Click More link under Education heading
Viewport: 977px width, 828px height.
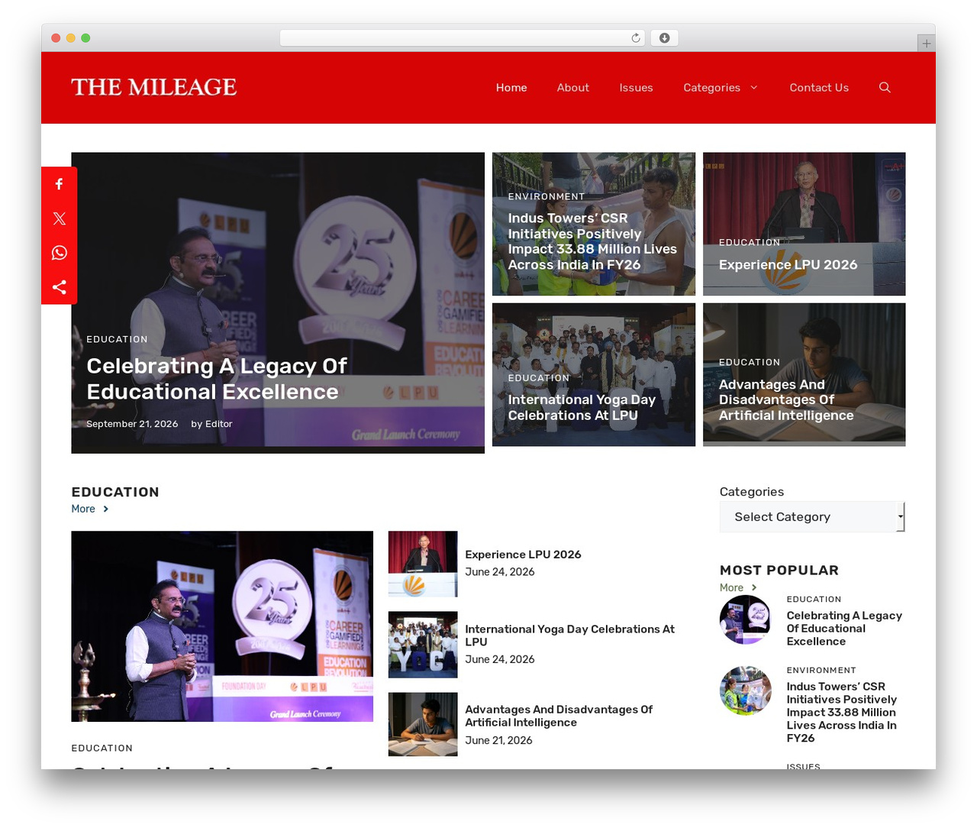pyautogui.click(x=83, y=509)
